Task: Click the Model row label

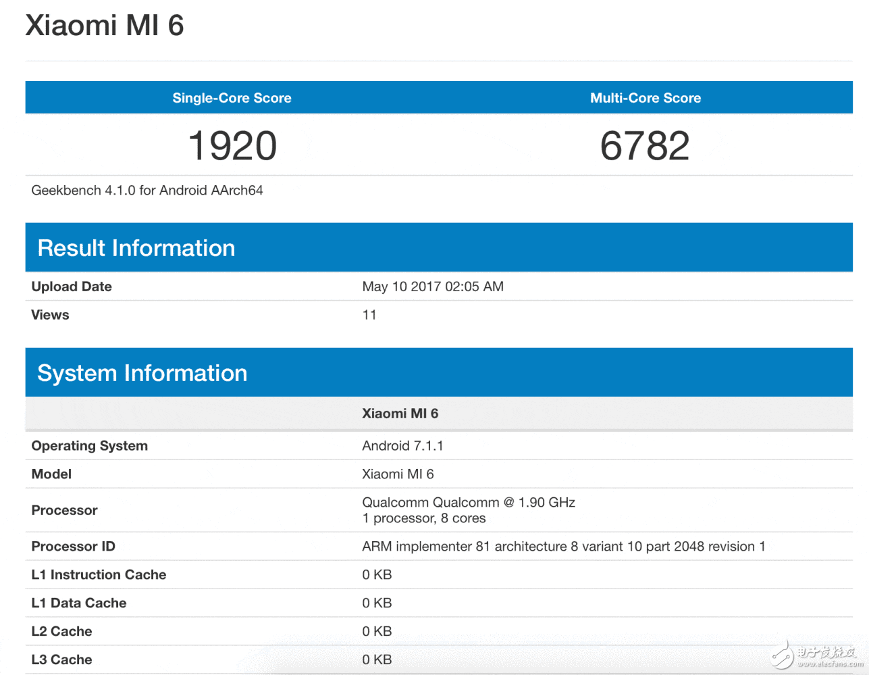Action: [x=51, y=474]
